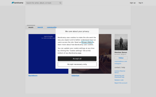Open Streaming and Download help
The image size is (156, 97).
pos(119,76)
